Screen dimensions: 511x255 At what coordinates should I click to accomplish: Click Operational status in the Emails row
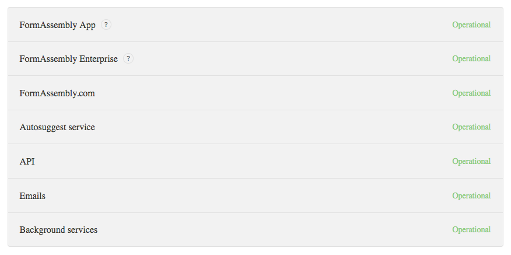click(x=471, y=195)
